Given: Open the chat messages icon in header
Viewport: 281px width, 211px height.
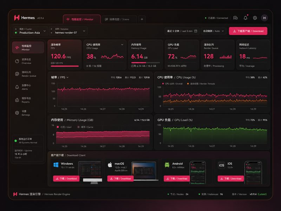Looking at the screenshot, I should [235, 18].
